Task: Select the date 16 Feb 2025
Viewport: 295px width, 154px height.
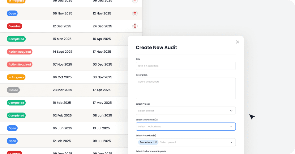Action: point(62,103)
